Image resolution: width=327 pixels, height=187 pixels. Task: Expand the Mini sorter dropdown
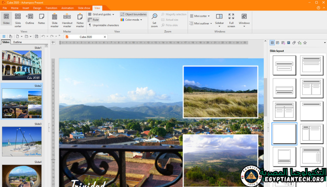pyautogui.click(x=208, y=15)
